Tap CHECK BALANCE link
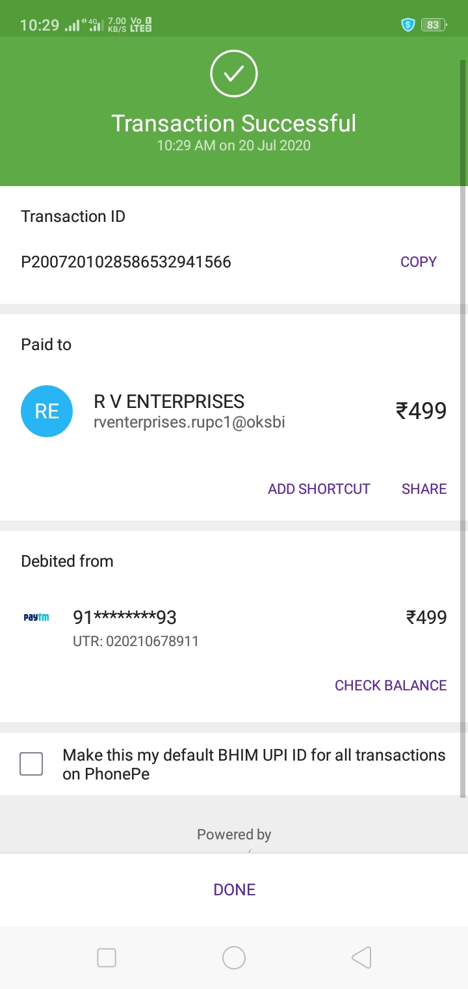 [x=390, y=685]
